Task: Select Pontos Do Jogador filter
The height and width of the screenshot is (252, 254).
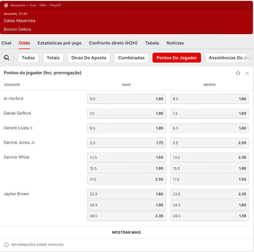Action: pos(177,58)
